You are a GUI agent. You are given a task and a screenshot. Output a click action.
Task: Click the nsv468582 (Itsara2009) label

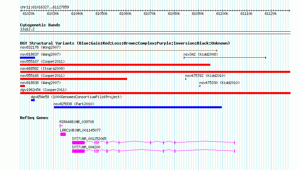[x=42, y=68]
